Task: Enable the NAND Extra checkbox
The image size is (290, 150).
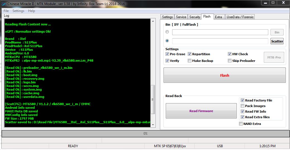Action: coord(241,124)
